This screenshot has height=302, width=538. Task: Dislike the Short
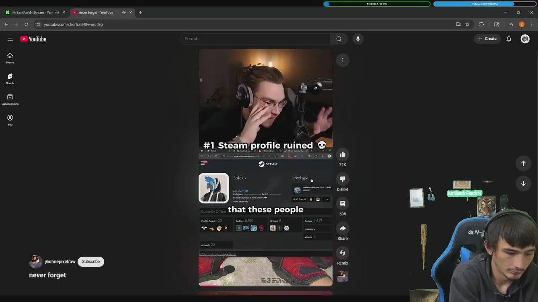[343, 179]
